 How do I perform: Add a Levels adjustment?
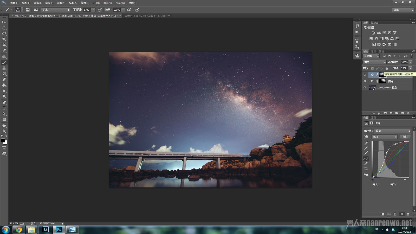tap(379, 33)
